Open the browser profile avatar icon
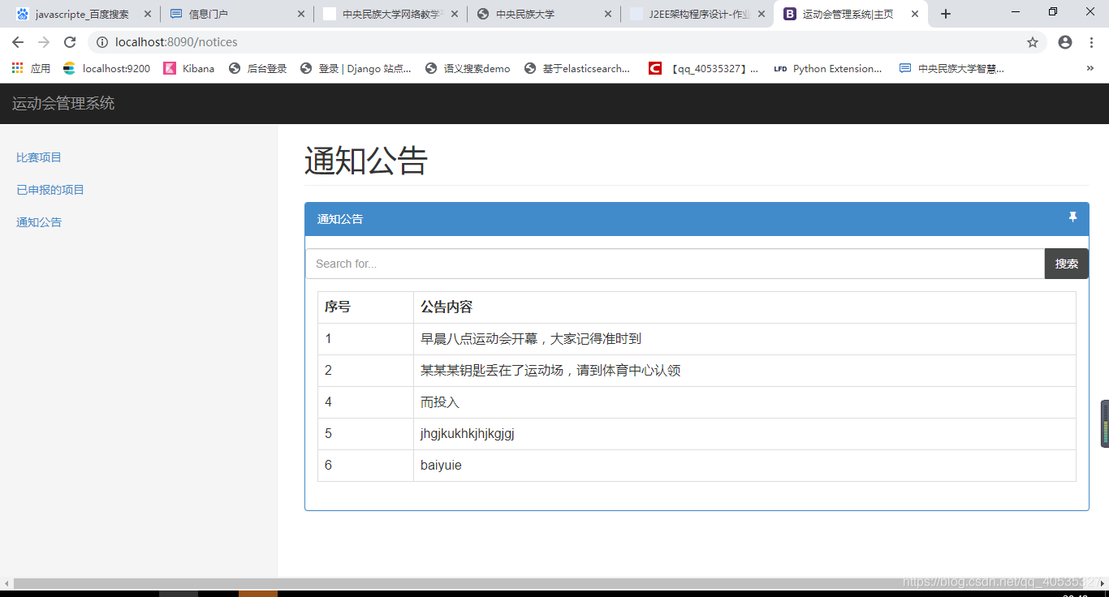This screenshot has height=597, width=1109. [1065, 42]
